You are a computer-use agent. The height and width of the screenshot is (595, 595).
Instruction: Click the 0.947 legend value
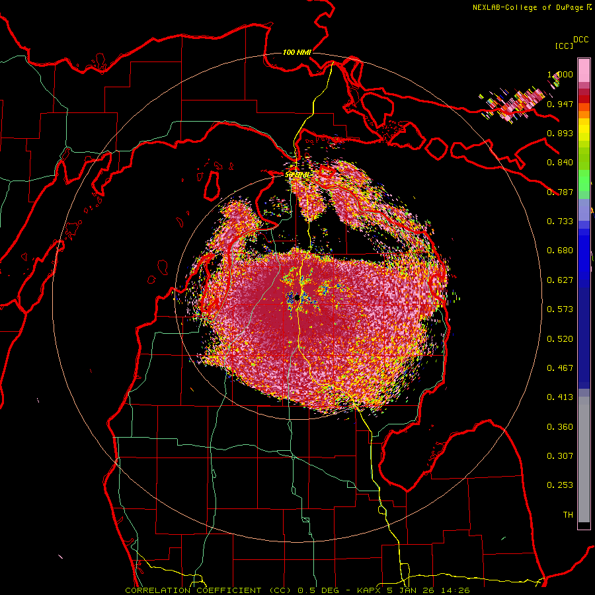(x=560, y=104)
